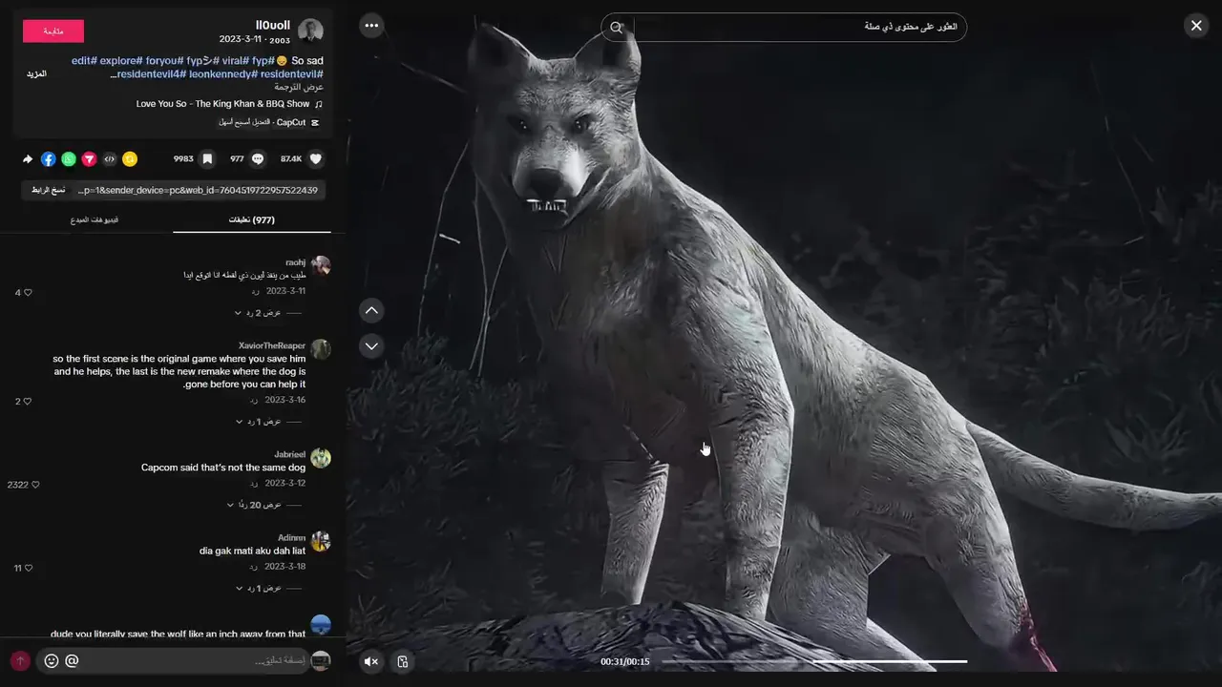Open the floating player icon
Viewport: 1222px width, 687px height.
(x=403, y=661)
